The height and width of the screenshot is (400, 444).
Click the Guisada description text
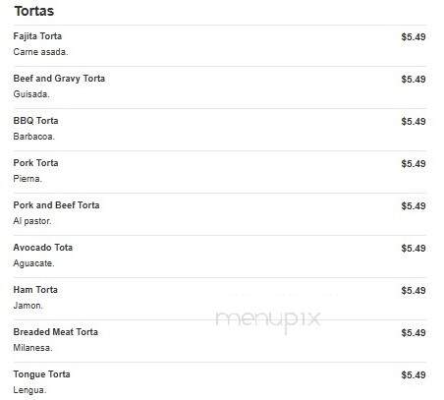tap(31, 94)
